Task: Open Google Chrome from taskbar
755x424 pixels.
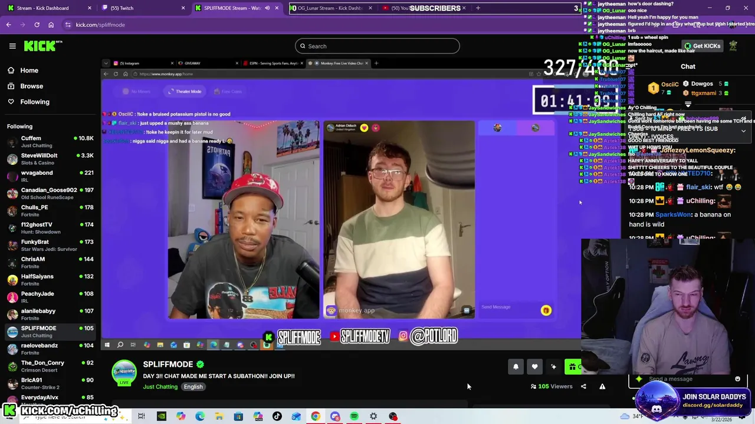Action: coord(316,416)
